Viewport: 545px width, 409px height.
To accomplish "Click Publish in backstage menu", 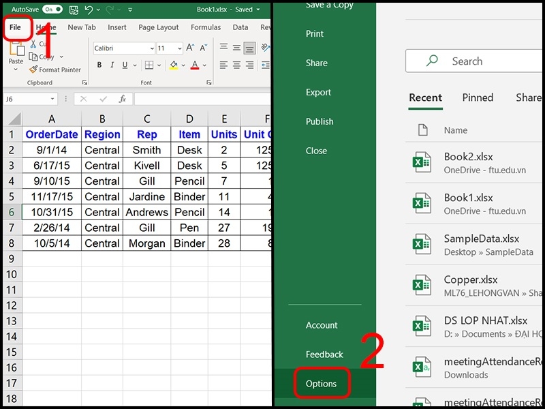I will [x=320, y=121].
